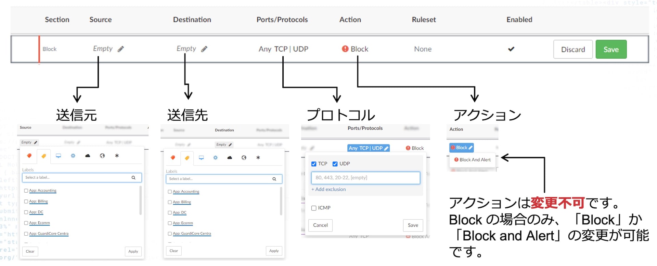Enable the ICMP checkbox

[314, 208]
